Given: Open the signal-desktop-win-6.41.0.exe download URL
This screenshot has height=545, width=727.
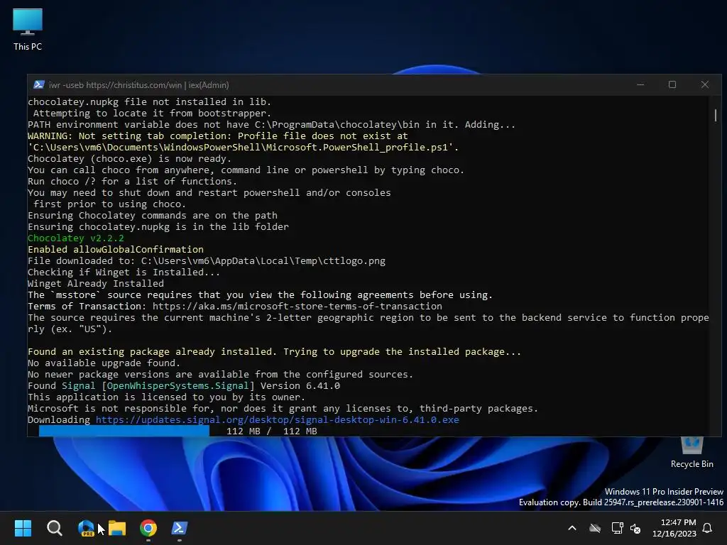Looking at the screenshot, I should (x=278, y=420).
